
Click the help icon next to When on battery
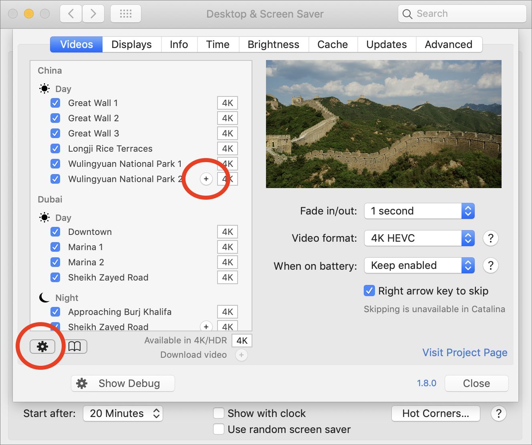coord(490,266)
